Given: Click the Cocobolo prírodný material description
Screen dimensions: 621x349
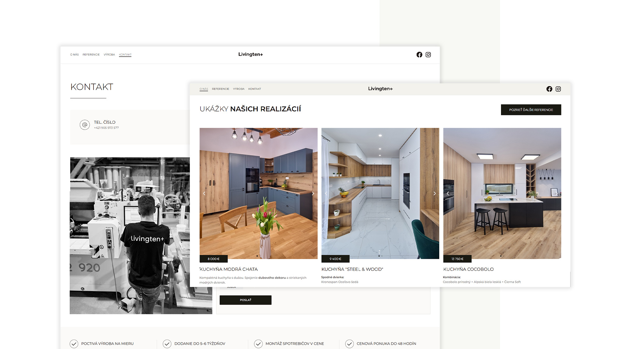Looking at the screenshot, I should point(482,282).
